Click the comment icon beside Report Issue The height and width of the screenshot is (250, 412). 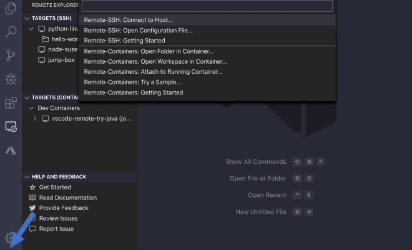(x=32, y=229)
